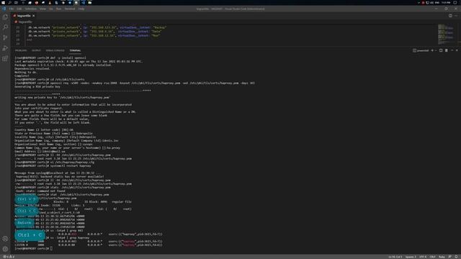The height and width of the screenshot is (259, 461).
Task: Click the VS Code logo in title bar
Action: (4, 9)
